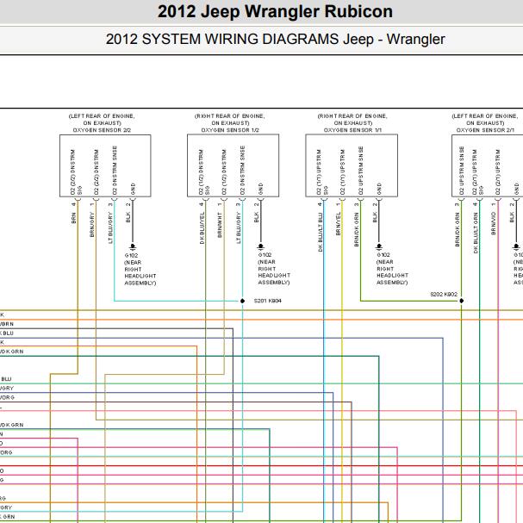Viewport: 523px width, 523px height.
Task: Click the DK BLU/LT GRN wire label
Action: 476,233
